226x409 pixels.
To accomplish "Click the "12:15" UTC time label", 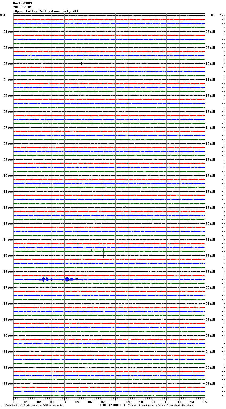I will click(210, 96).
